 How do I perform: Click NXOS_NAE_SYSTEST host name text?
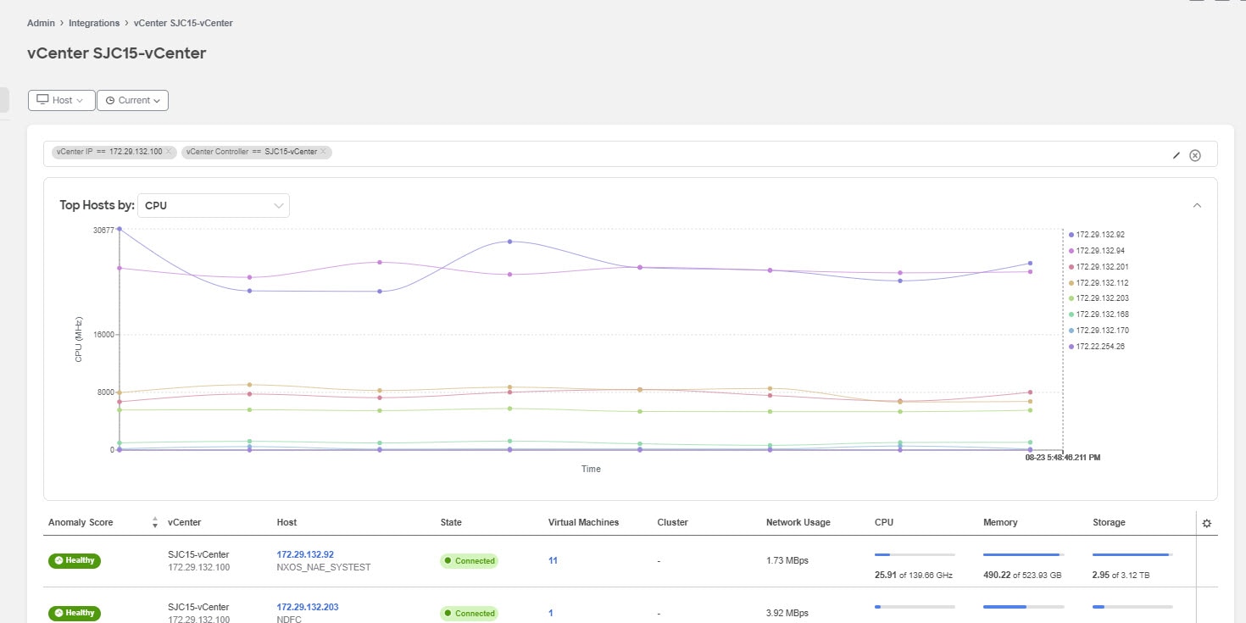(x=324, y=567)
